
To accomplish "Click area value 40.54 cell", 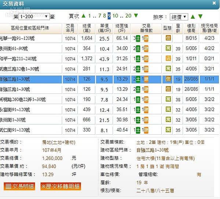I will click(122, 130).
